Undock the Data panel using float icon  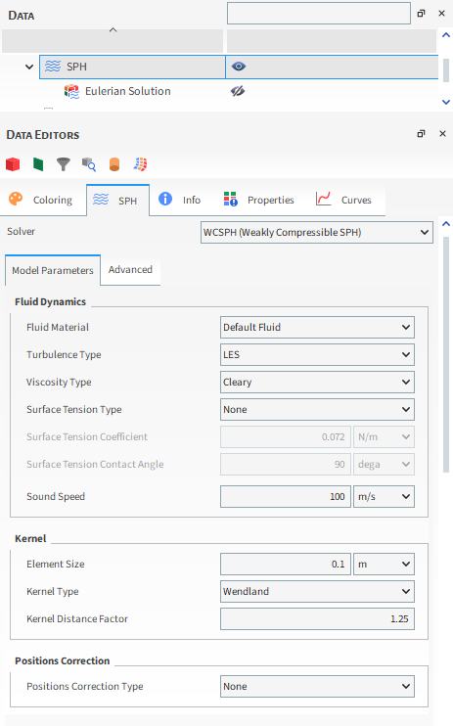[x=421, y=14]
